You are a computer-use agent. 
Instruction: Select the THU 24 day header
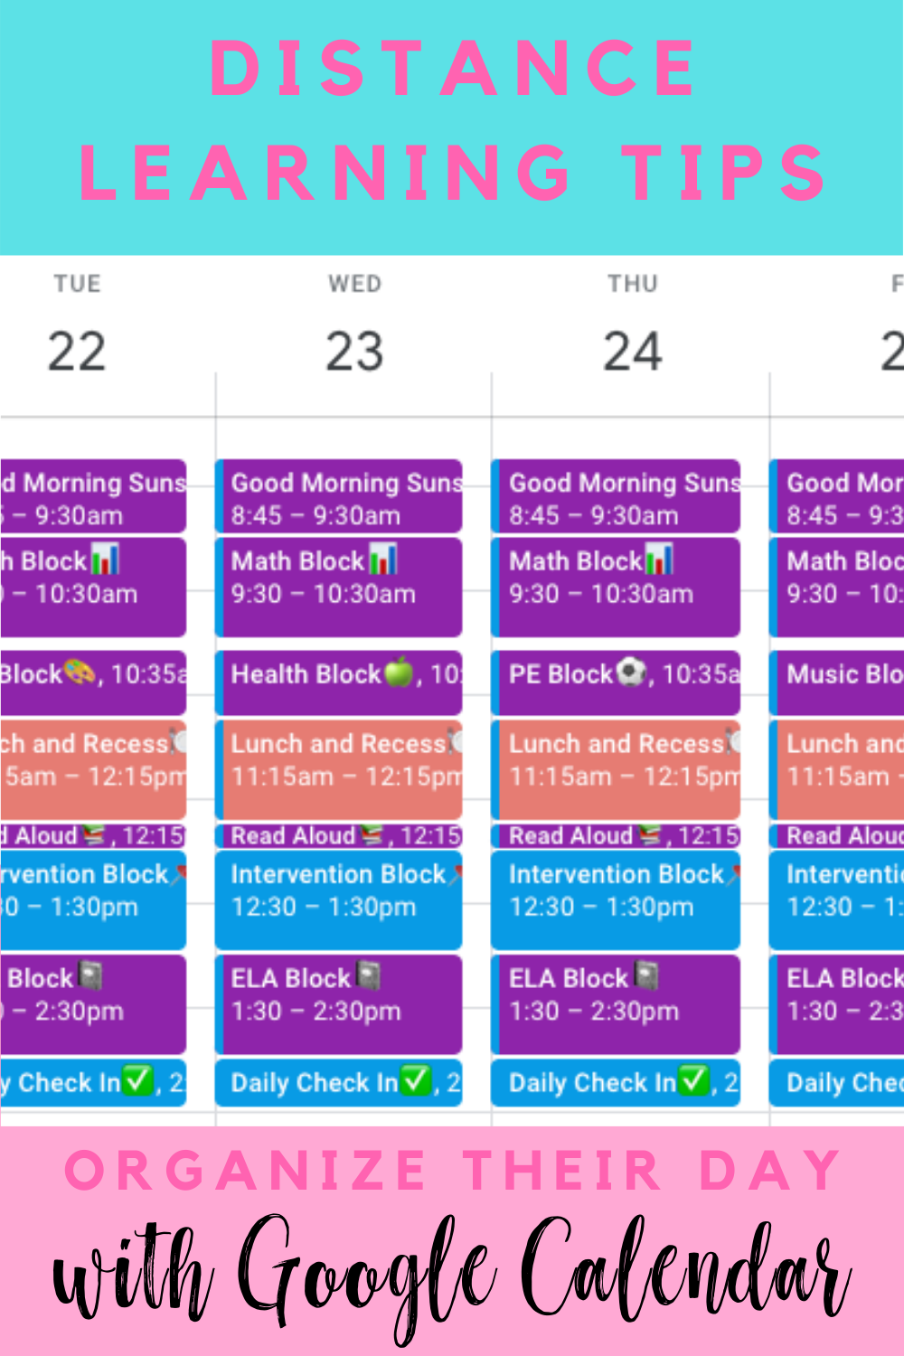click(634, 321)
